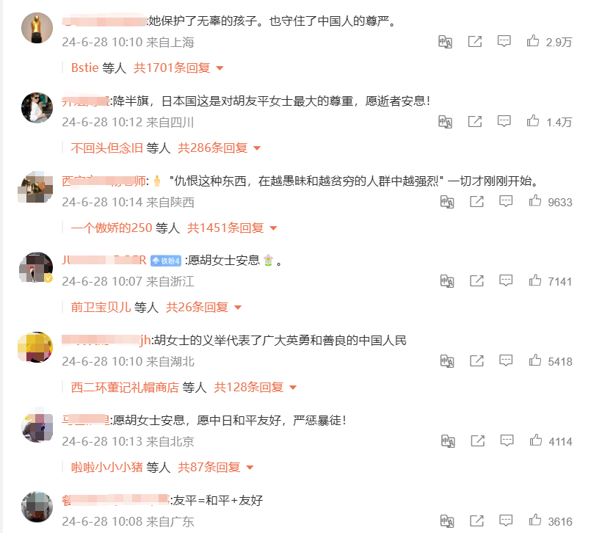Like the comment with 4114 likes
Image resolution: width=591 pixels, height=533 pixels.
coord(536,440)
